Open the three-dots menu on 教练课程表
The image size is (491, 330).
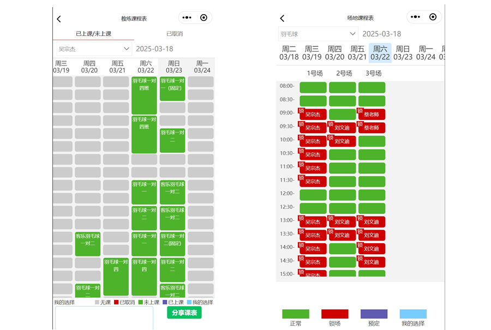click(x=187, y=17)
